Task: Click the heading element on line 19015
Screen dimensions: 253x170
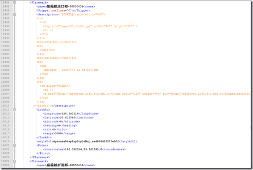Action: (60, 125)
